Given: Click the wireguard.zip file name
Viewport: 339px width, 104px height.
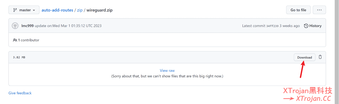Looking at the screenshot, I should pyautogui.click(x=100, y=10).
